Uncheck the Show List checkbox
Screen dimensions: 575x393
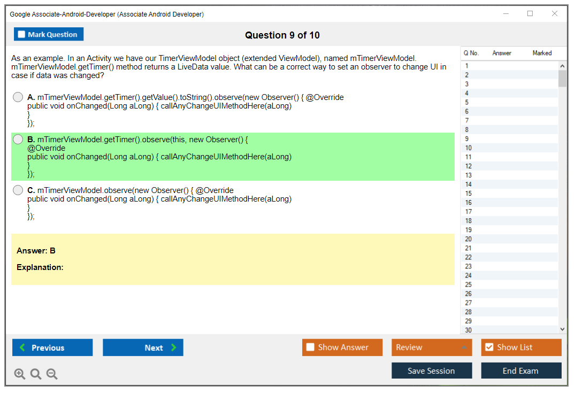(x=489, y=348)
